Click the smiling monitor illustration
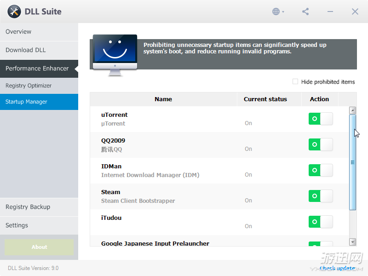 [115, 55]
